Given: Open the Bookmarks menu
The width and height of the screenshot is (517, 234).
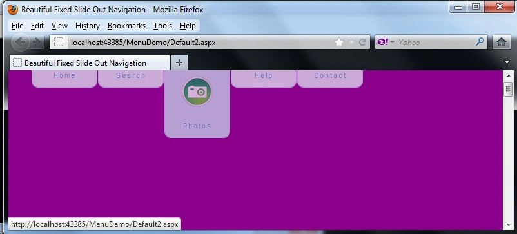Looking at the screenshot, I should (x=126, y=26).
